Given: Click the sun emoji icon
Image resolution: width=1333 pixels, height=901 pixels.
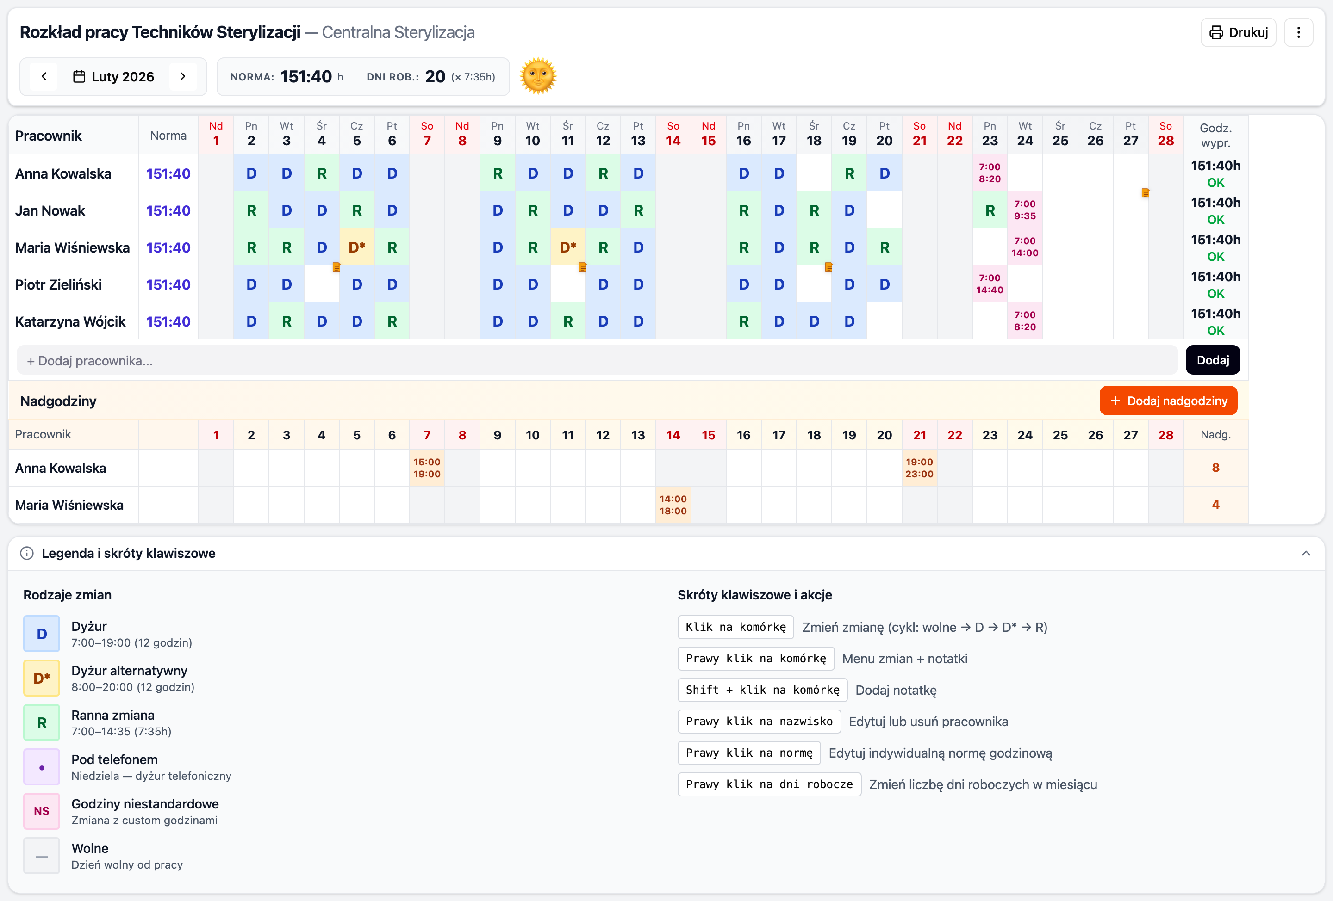Looking at the screenshot, I should tap(537, 76).
